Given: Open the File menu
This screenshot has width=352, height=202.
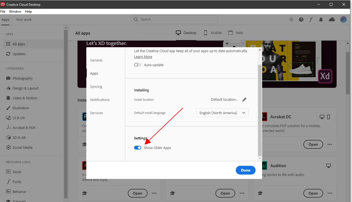Looking at the screenshot, I should click(x=3, y=12).
